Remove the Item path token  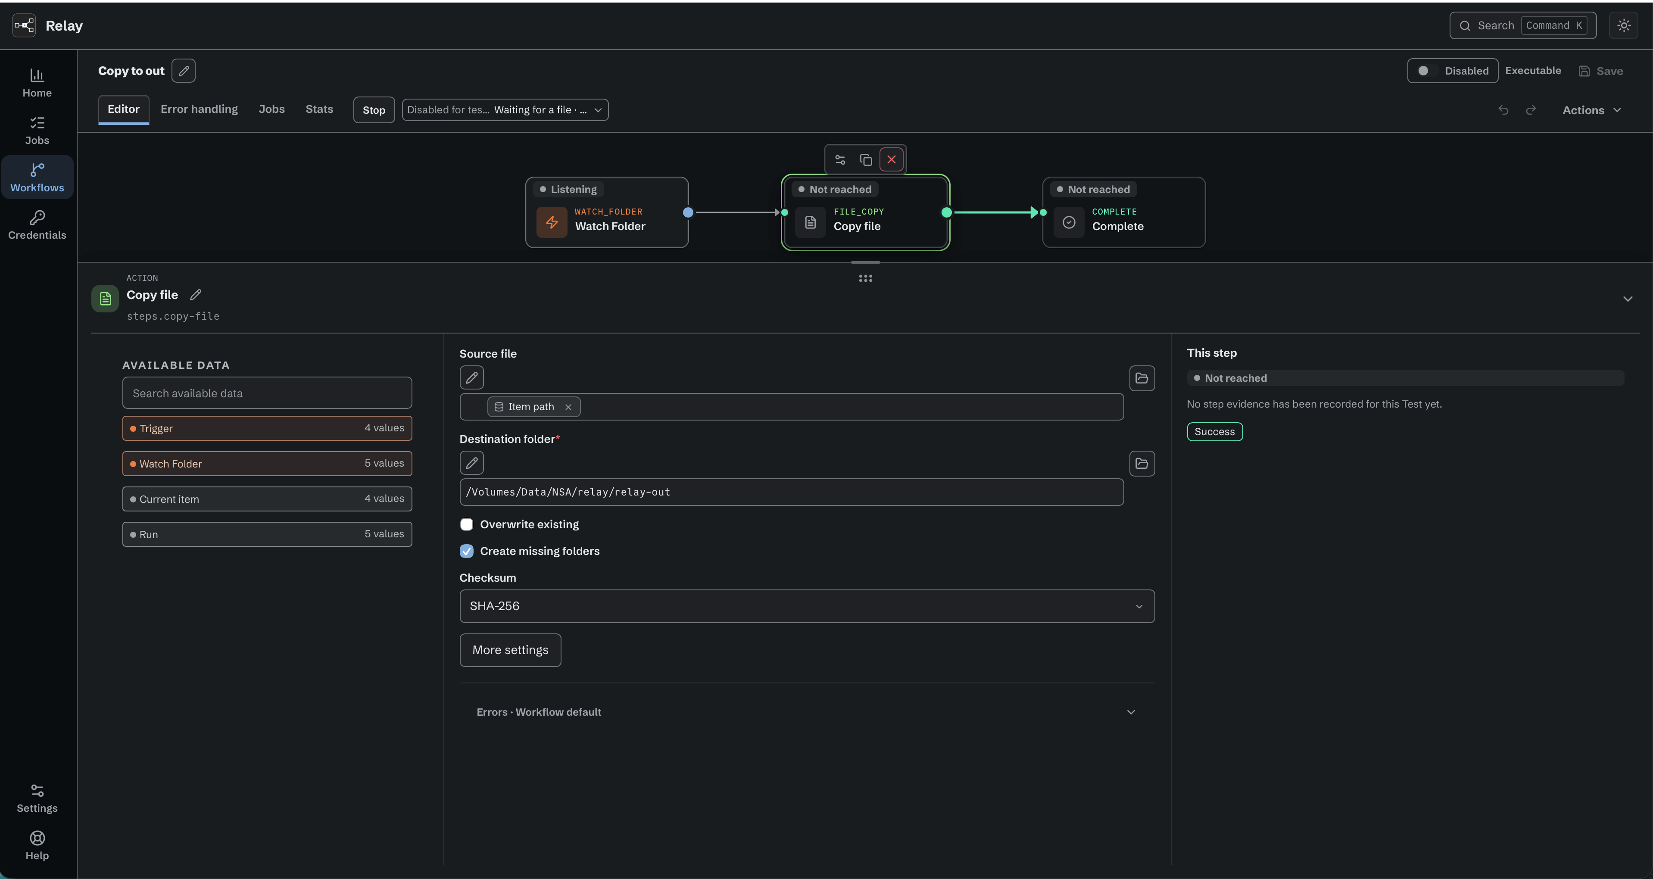point(568,407)
